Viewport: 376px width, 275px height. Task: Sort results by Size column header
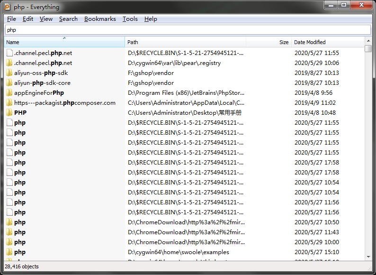269,42
